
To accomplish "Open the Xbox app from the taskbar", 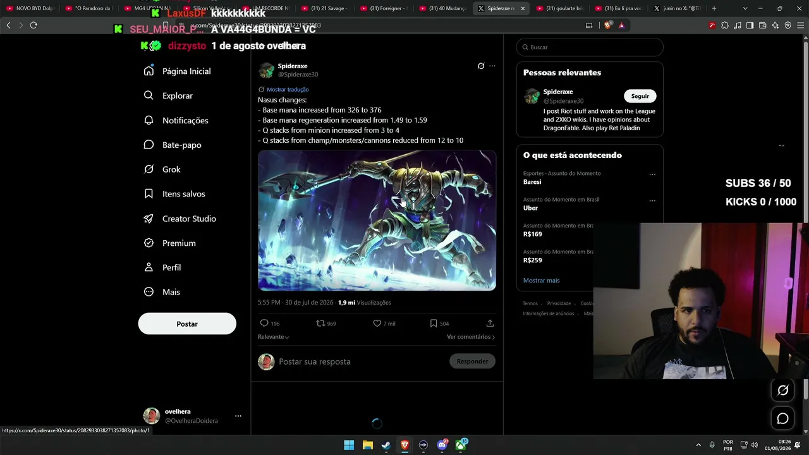I will (x=461, y=445).
